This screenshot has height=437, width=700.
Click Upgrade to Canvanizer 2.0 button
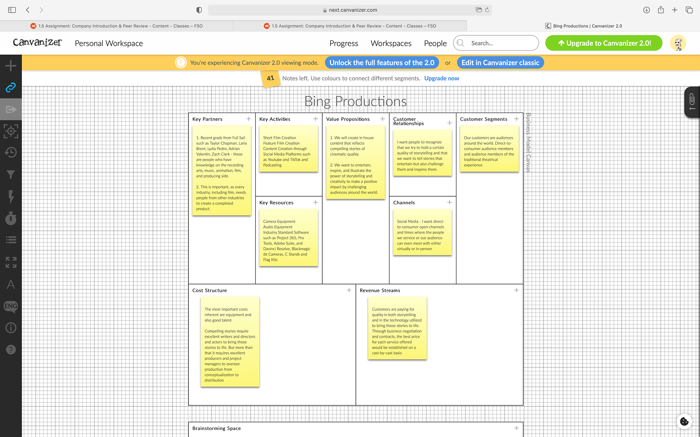tap(604, 43)
